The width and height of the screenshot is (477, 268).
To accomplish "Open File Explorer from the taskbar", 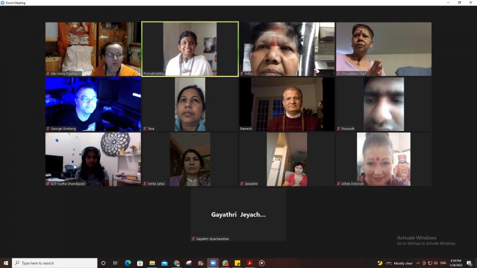I will pyautogui.click(x=152, y=263).
